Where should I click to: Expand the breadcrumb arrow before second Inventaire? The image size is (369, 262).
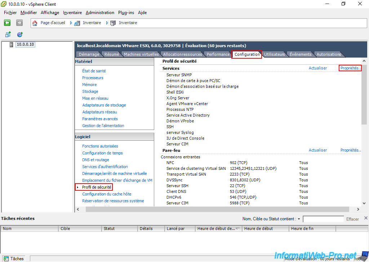click(x=107, y=23)
